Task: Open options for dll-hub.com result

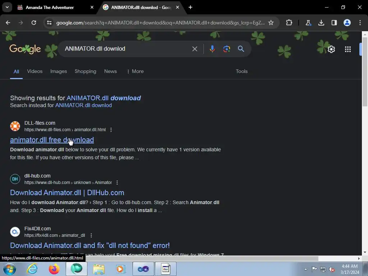Action: point(117,183)
